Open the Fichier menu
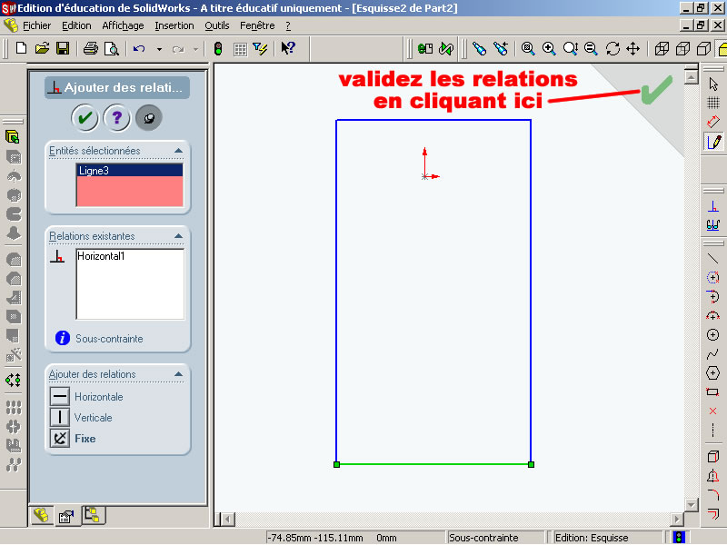The width and height of the screenshot is (727, 545). (x=36, y=25)
